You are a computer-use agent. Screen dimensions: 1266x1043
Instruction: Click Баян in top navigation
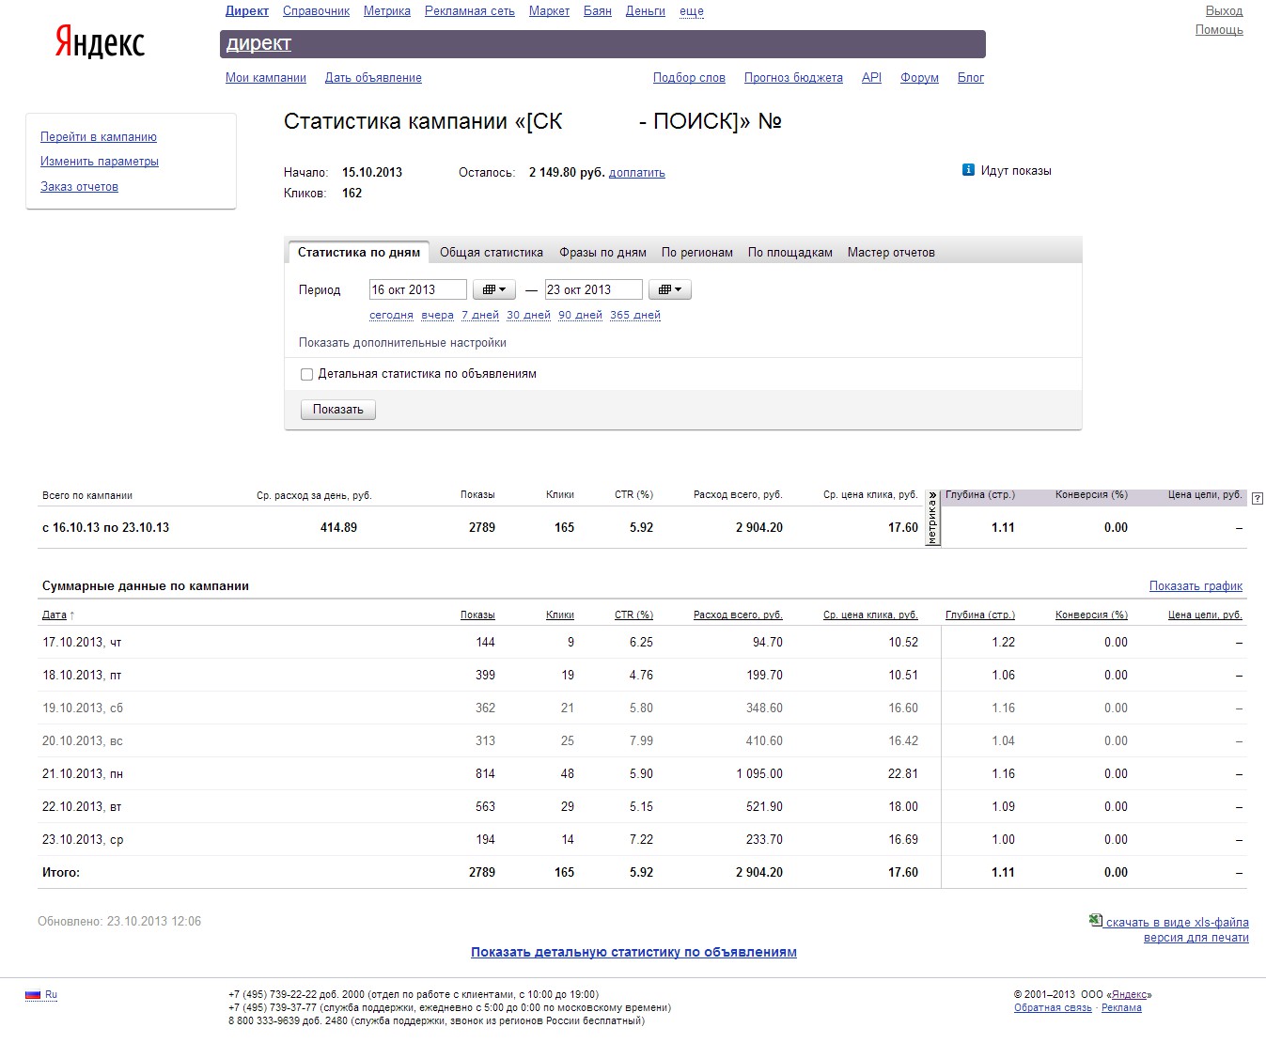(598, 11)
